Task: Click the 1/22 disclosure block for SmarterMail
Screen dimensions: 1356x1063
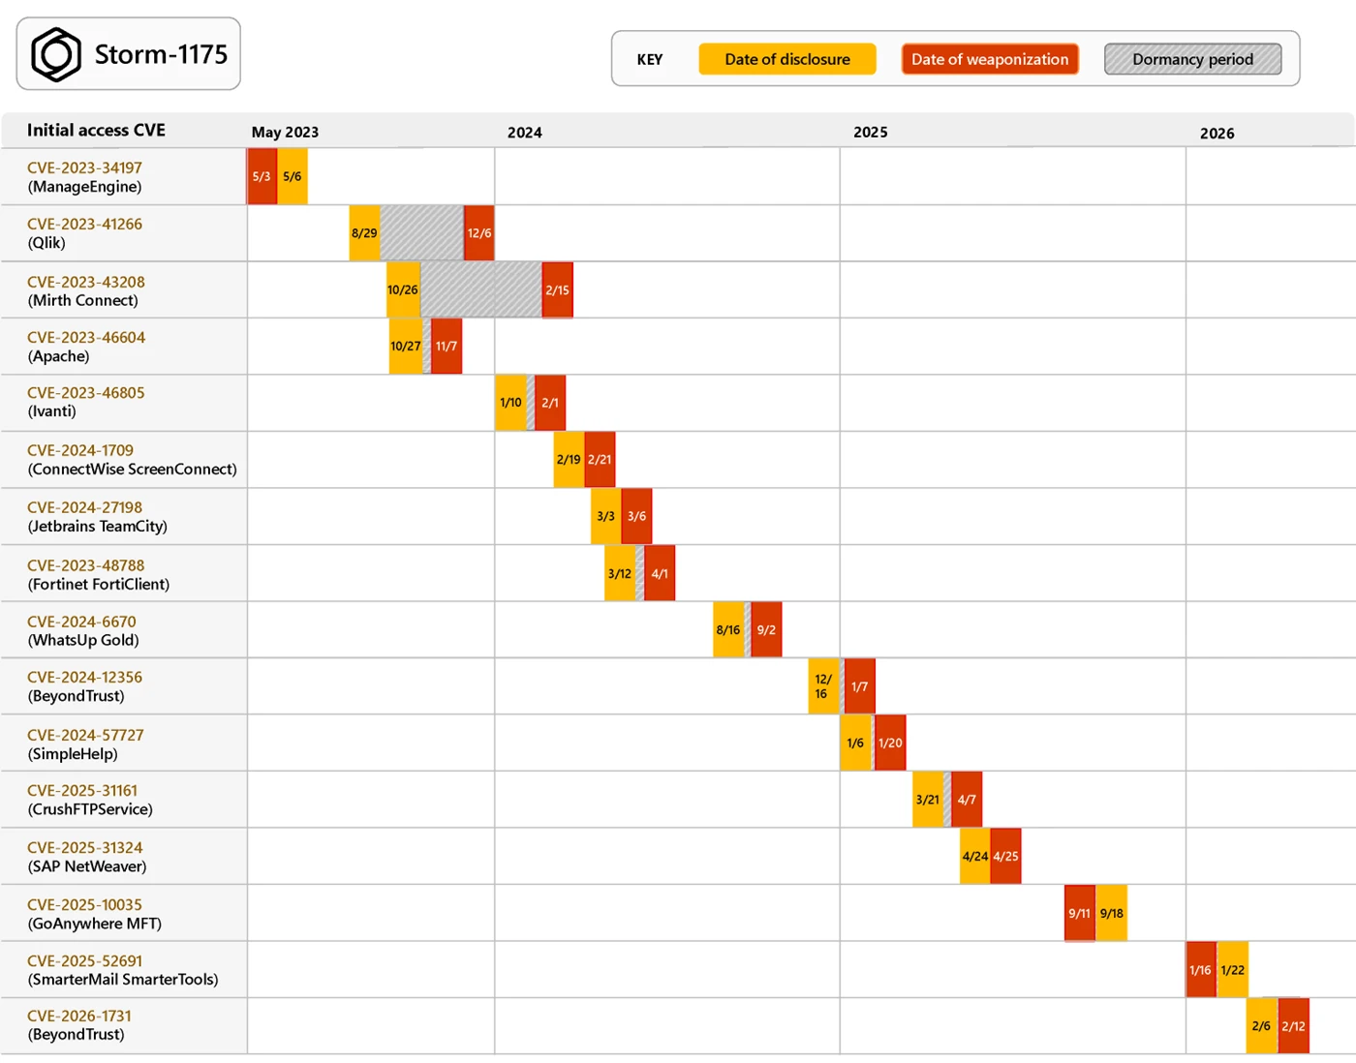Action: (1233, 969)
